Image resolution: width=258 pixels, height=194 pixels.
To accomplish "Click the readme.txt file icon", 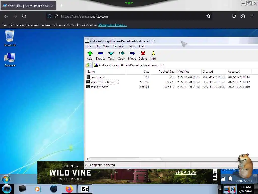I will pyautogui.click(x=88, y=77).
